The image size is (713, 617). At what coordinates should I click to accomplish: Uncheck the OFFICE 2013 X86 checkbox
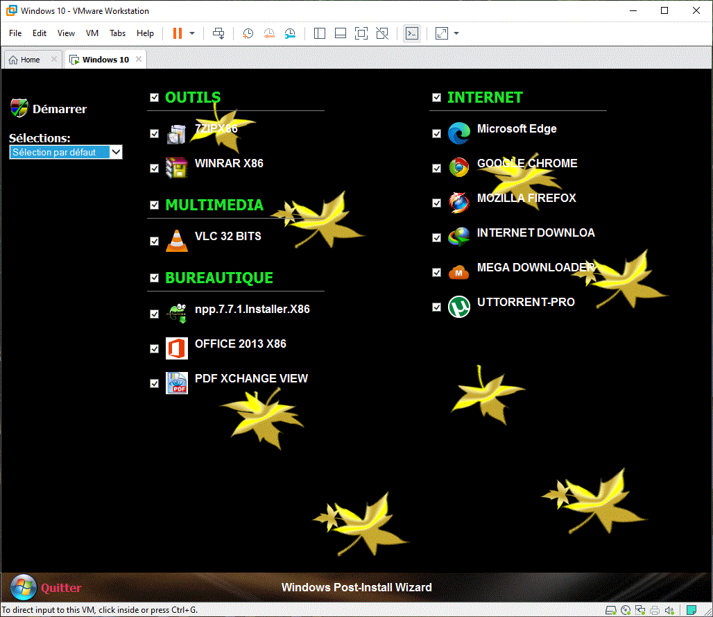[x=154, y=349]
